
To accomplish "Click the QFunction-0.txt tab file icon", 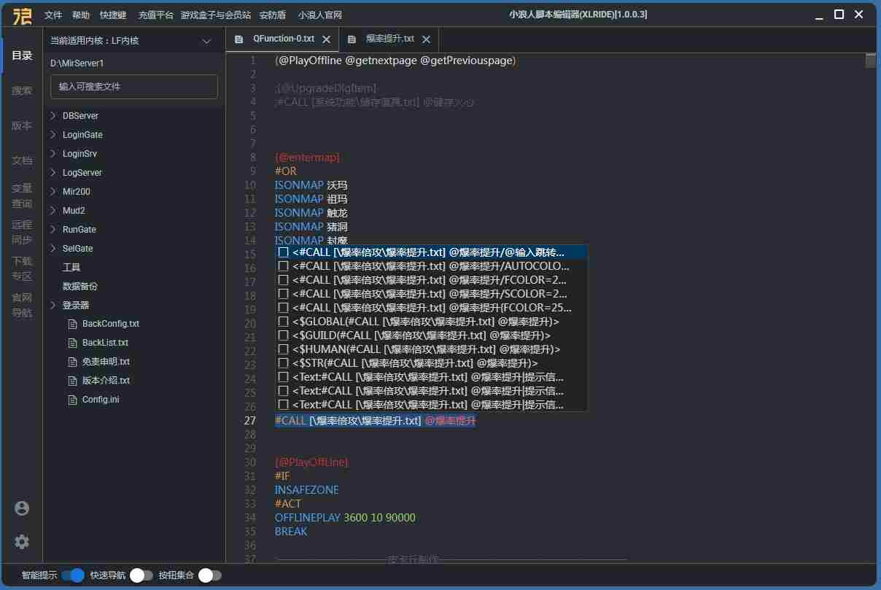I will pos(238,39).
